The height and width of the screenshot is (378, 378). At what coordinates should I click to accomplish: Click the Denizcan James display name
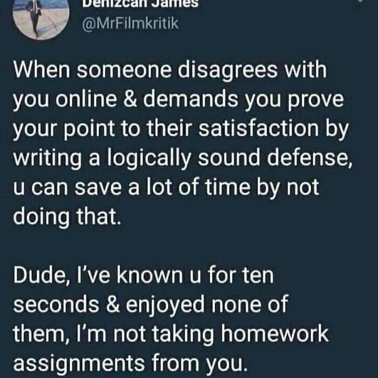(x=140, y=3)
